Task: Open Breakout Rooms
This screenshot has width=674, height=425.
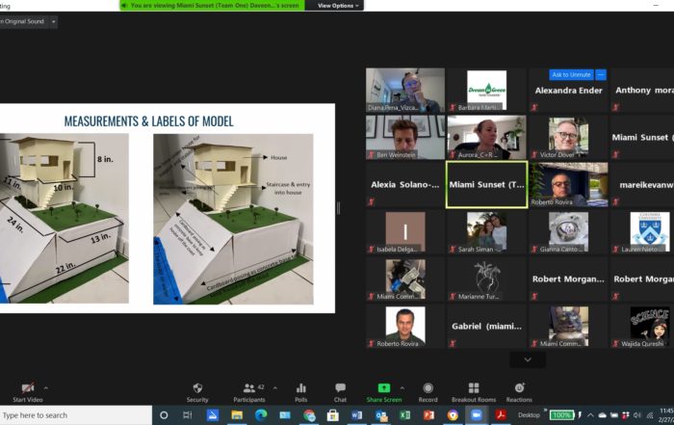Action: tap(474, 392)
